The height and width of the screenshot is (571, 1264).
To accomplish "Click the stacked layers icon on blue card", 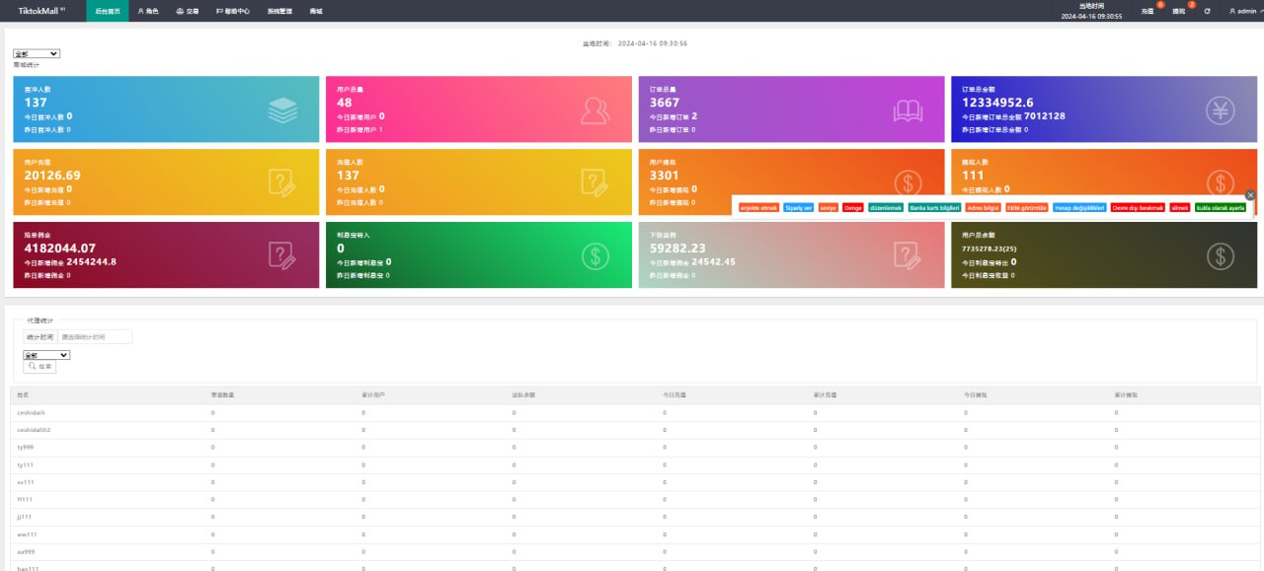I will tap(282, 110).
